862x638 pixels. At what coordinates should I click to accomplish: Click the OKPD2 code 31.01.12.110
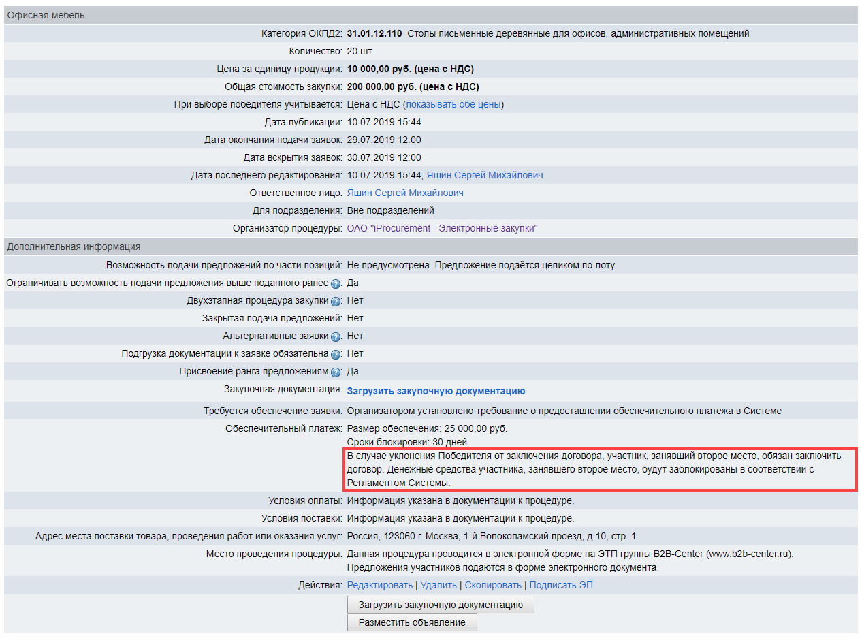click(374, 33)
